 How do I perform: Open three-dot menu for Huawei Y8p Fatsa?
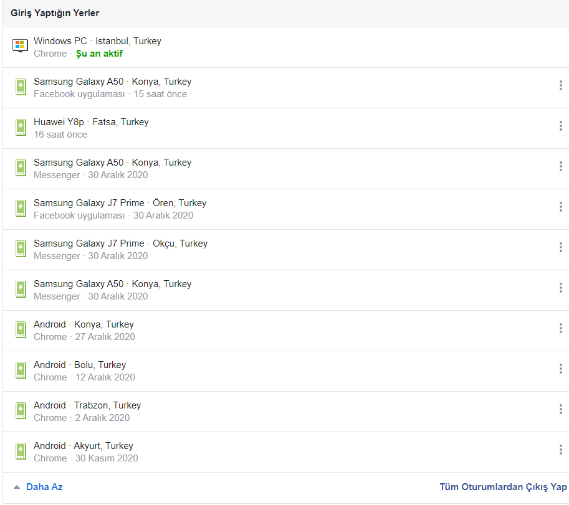point(560,126)
